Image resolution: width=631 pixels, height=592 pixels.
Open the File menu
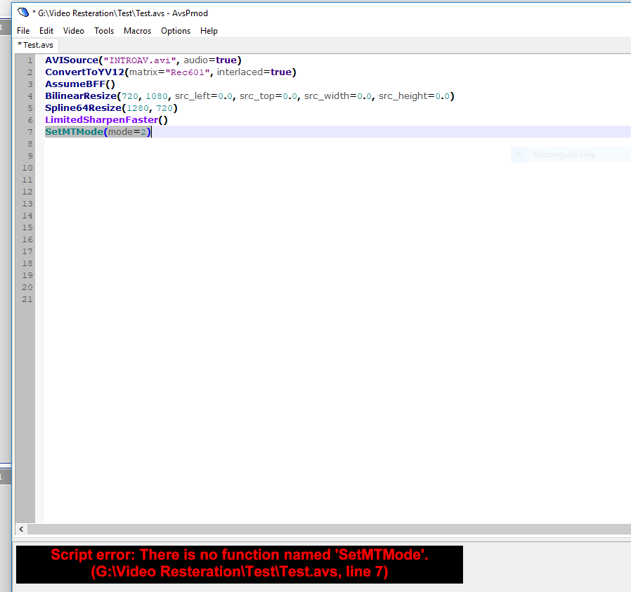tap(23, 31)
